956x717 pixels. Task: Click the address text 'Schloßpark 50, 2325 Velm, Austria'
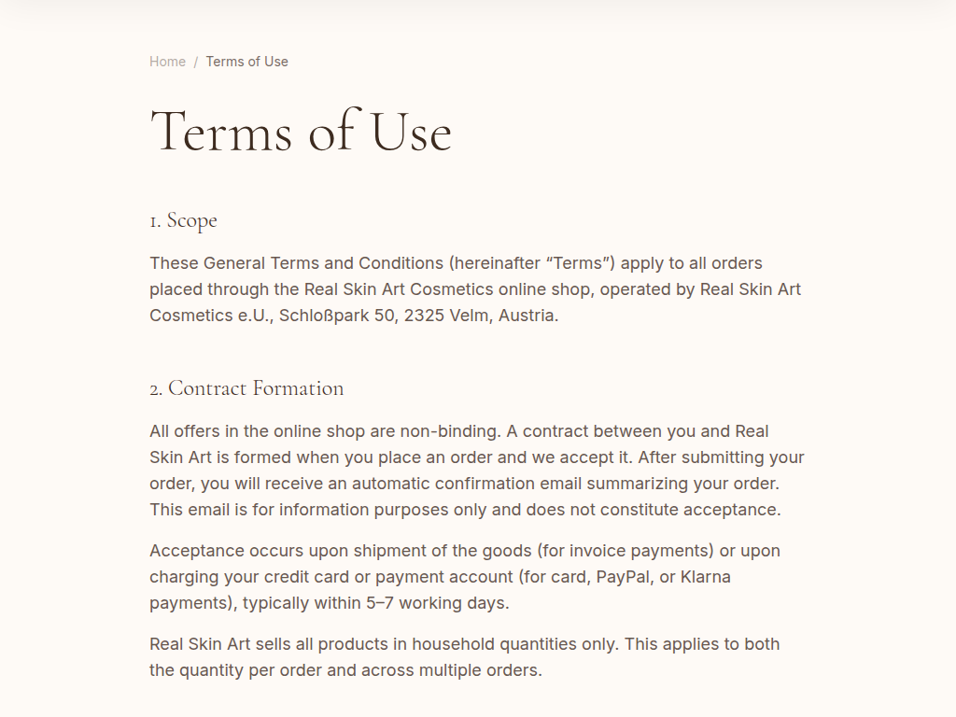[x=416, y=316]
